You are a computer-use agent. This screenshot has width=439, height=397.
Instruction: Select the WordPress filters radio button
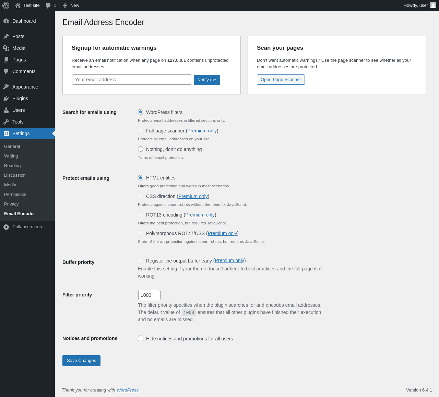tap(141, 112)
